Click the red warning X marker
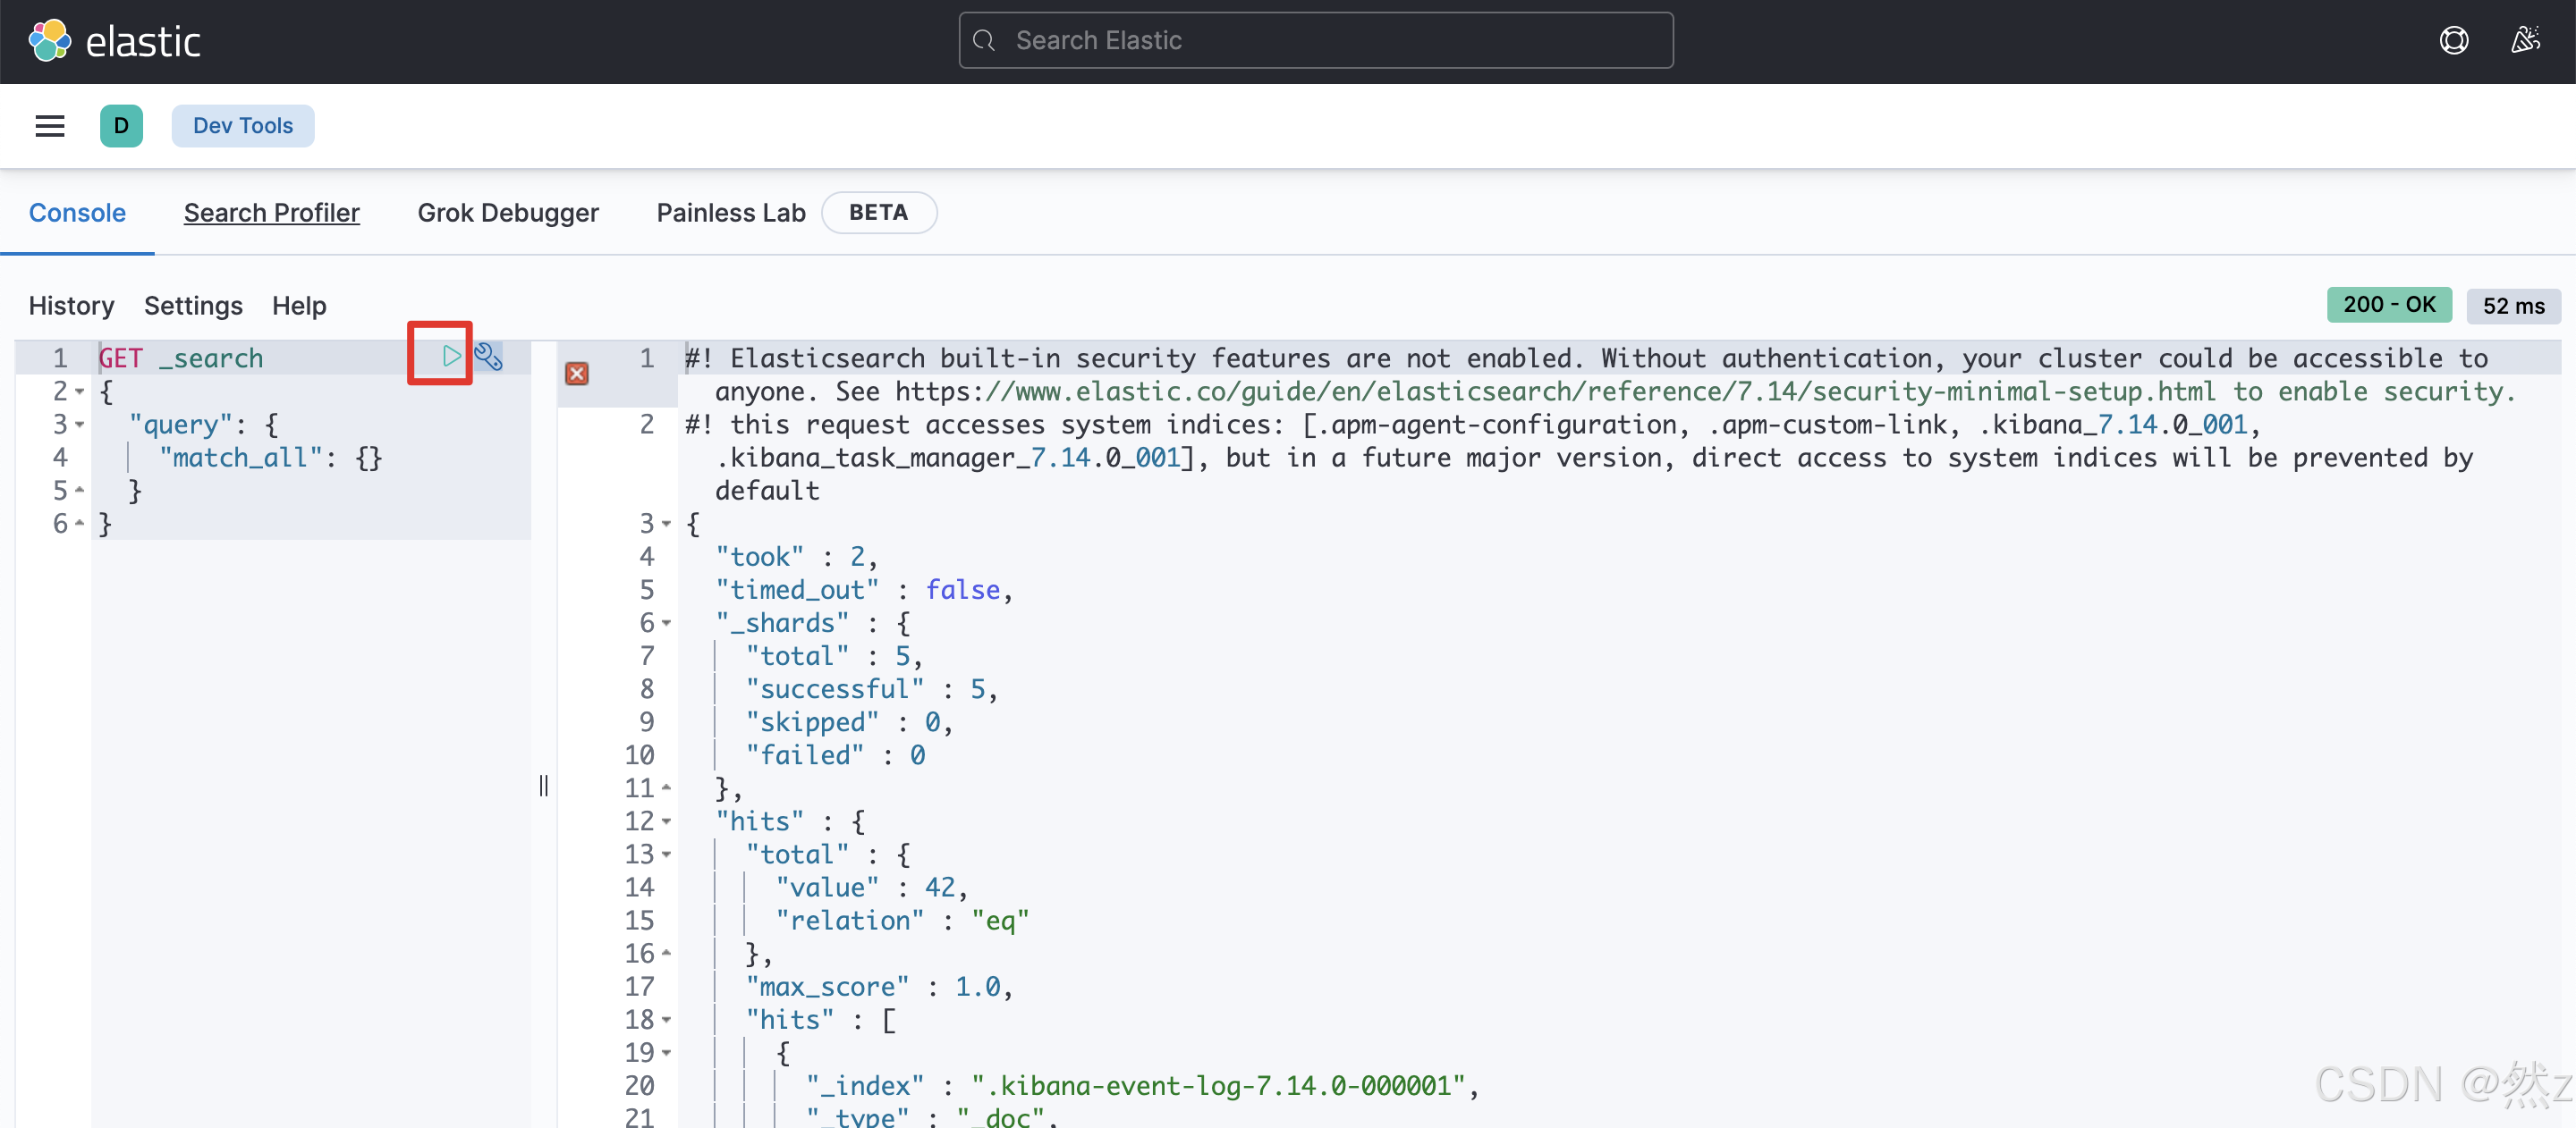 (577, 374)
